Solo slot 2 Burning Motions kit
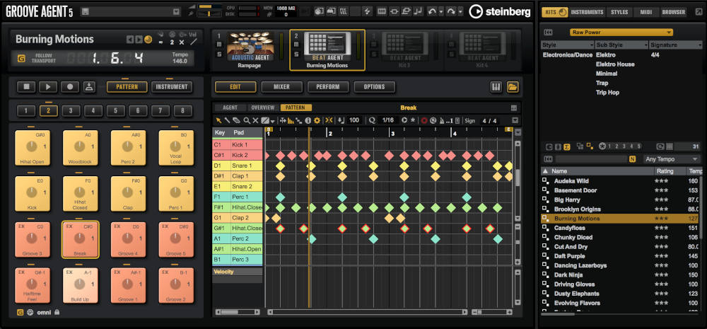Viewport: 707px width, 329px height. (296, 54)
